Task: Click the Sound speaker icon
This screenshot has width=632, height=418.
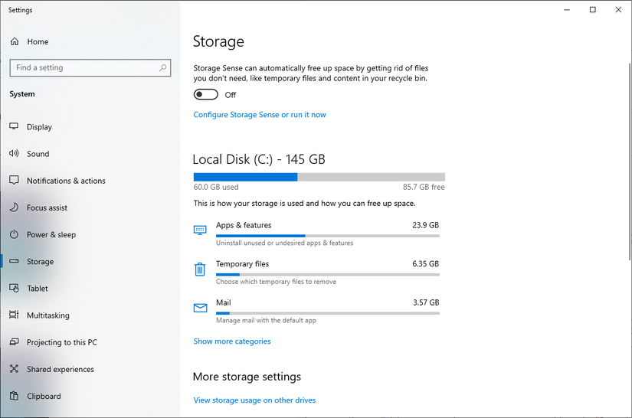Action: tap(14, 153)
